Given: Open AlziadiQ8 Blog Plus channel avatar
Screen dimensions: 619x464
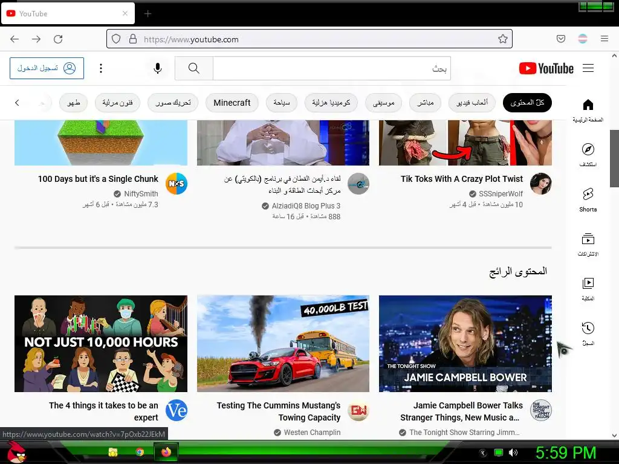Looking at the screenshot, I should [x=358, y=184].
